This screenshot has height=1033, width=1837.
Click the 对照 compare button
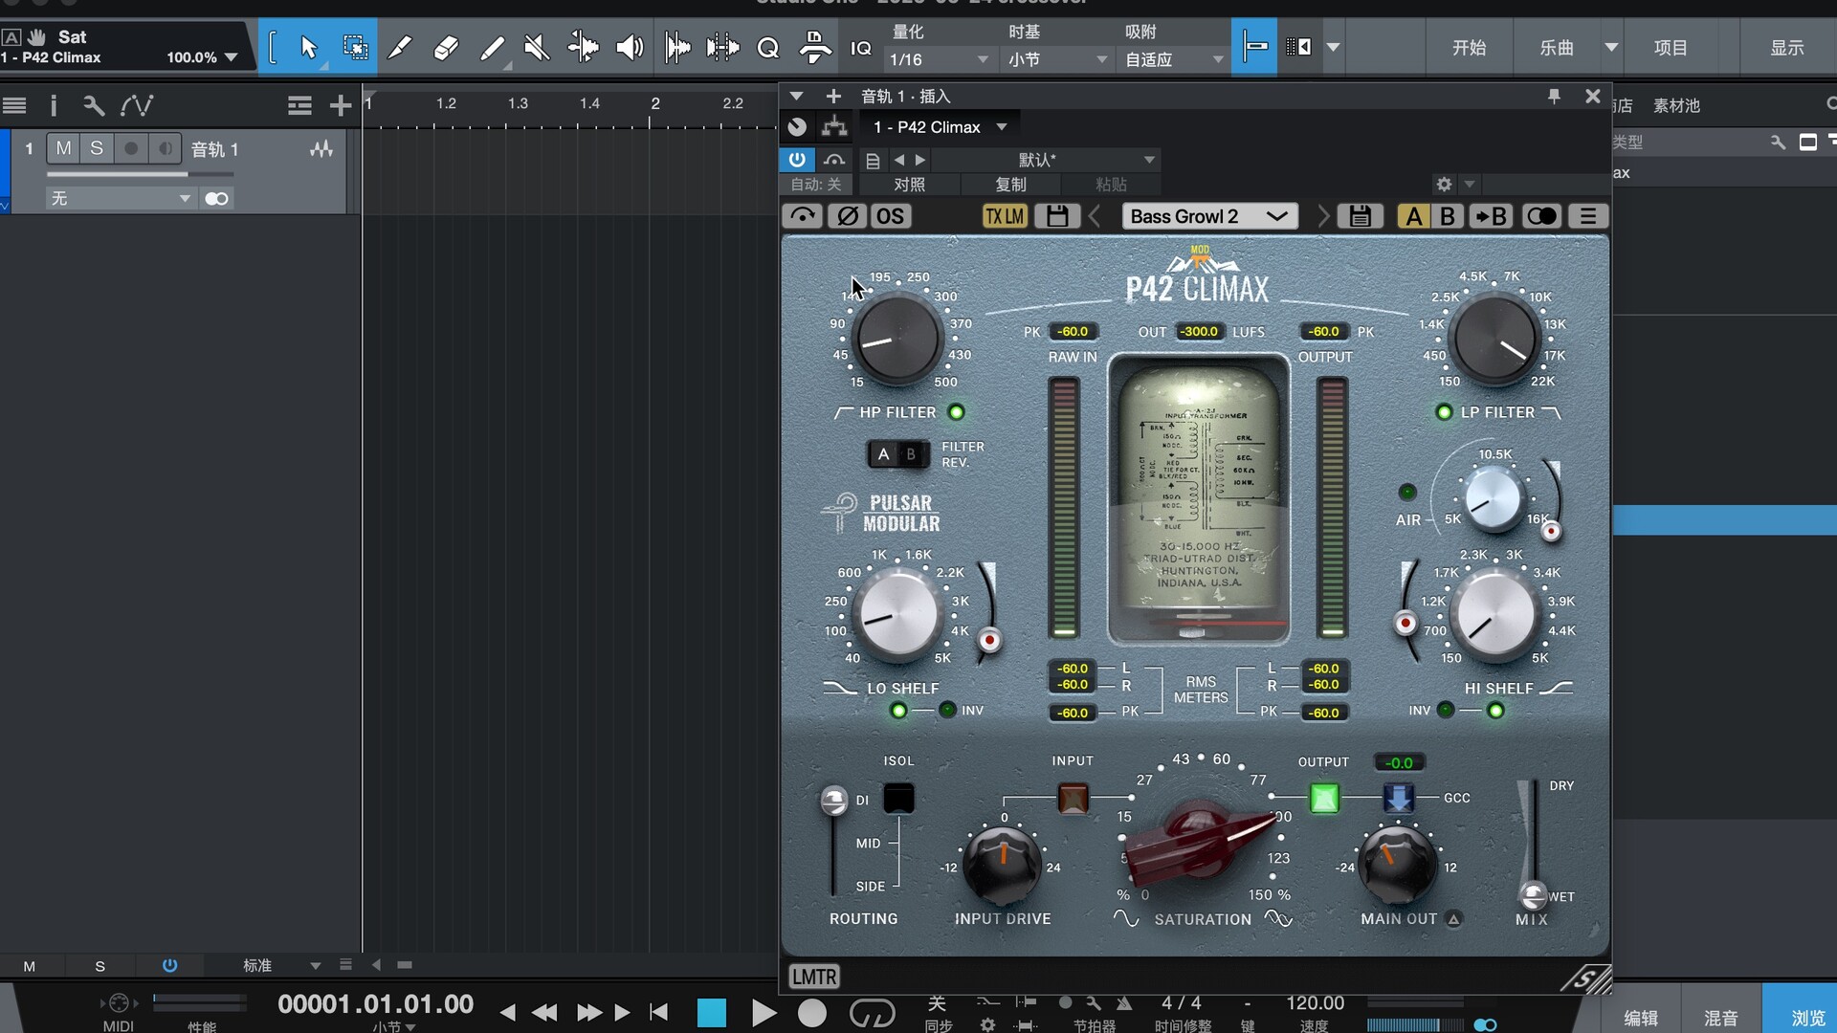tap(909, 185)
